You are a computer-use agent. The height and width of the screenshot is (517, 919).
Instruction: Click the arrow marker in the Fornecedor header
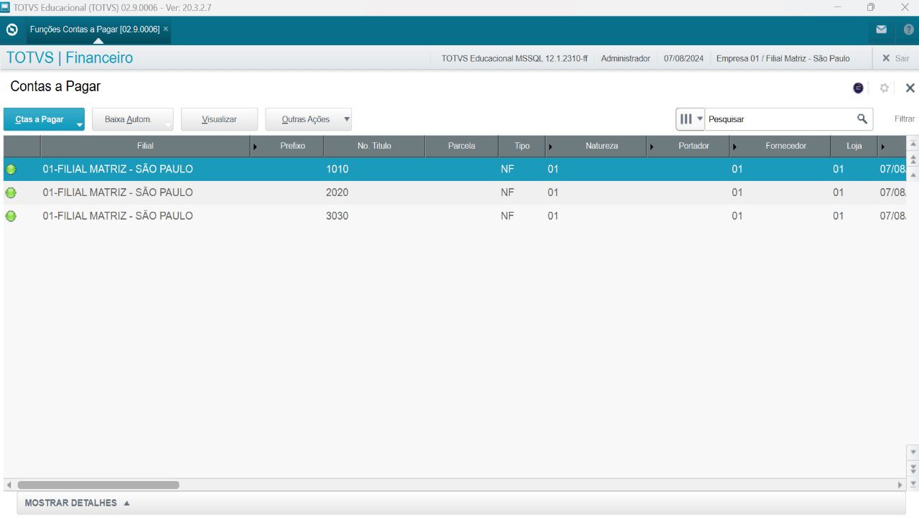(x=734, y=146)
